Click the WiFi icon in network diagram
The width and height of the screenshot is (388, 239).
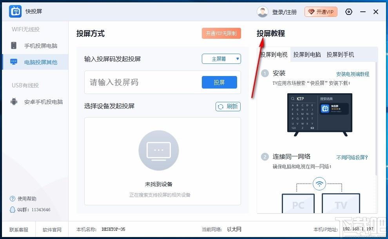(x=319, y=184)
